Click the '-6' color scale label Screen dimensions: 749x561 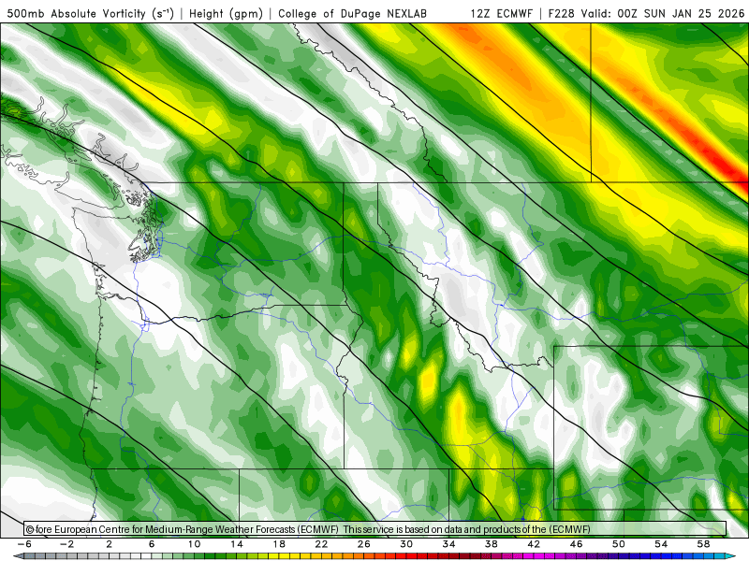click(24, 544)
